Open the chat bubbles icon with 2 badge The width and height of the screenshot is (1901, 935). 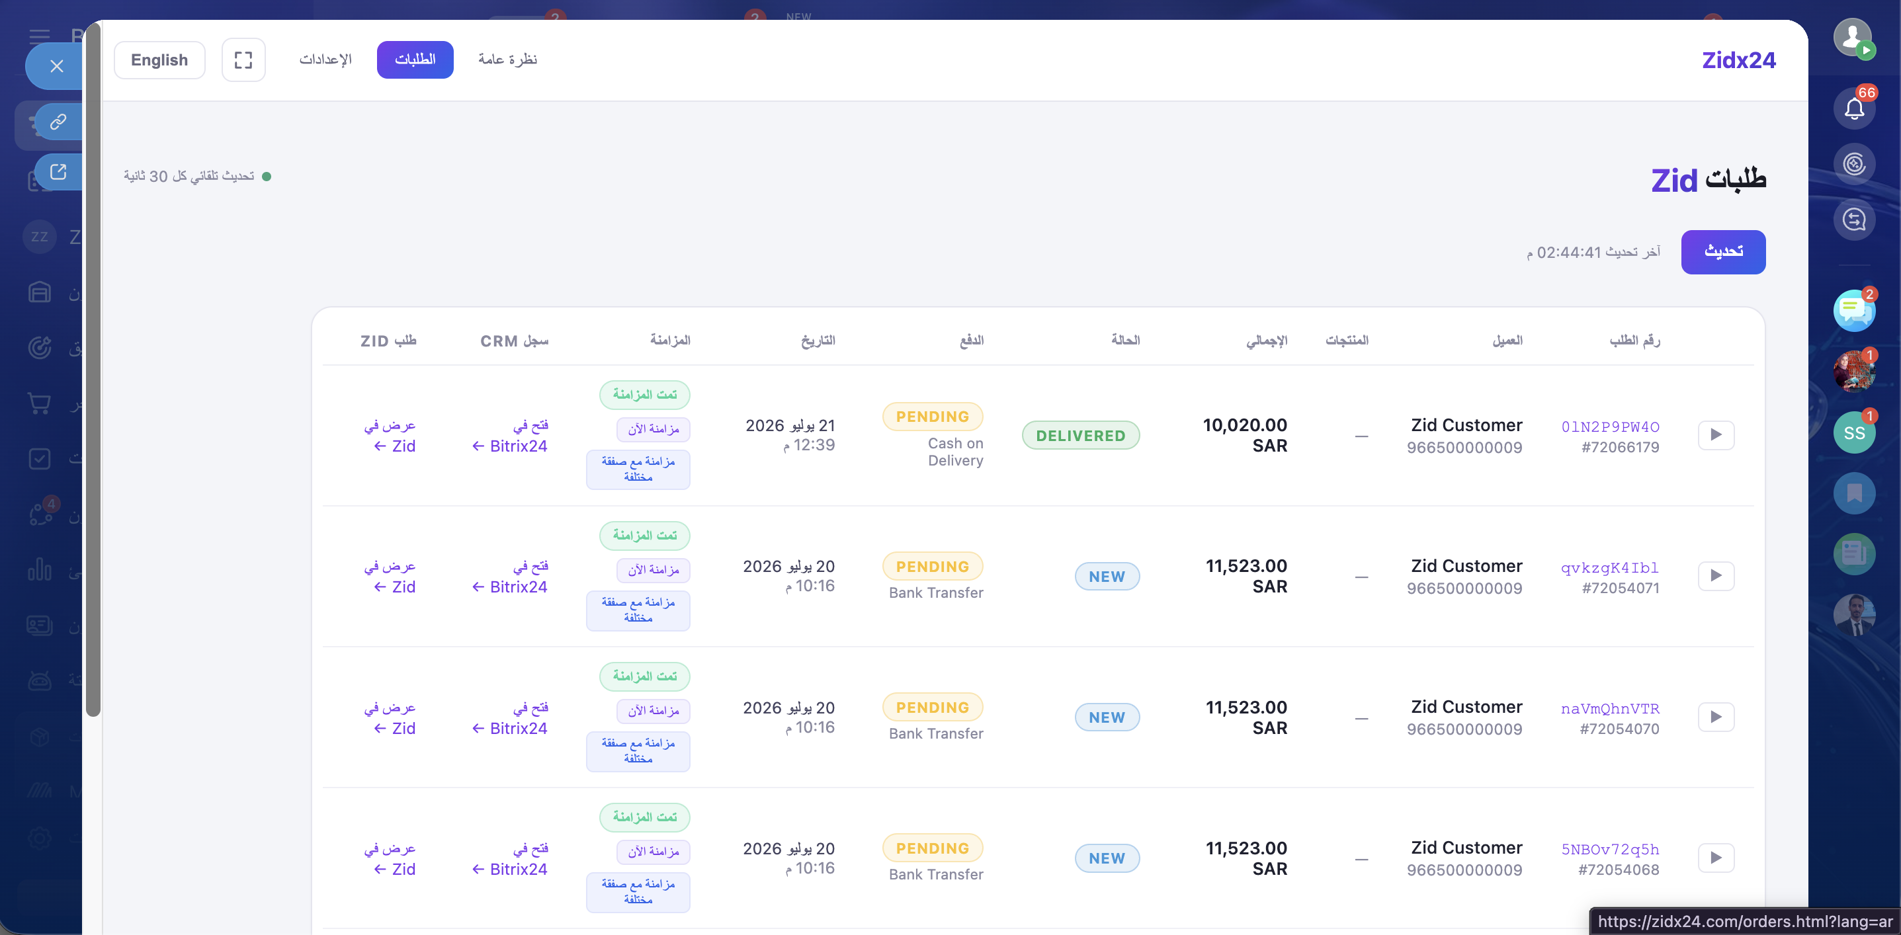coord(1854,311)
